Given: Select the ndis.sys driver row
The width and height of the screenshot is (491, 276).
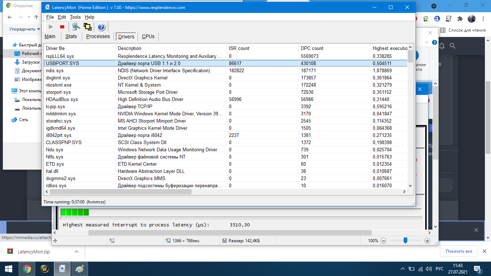Looking at the screenshot, I should [226, 70].
